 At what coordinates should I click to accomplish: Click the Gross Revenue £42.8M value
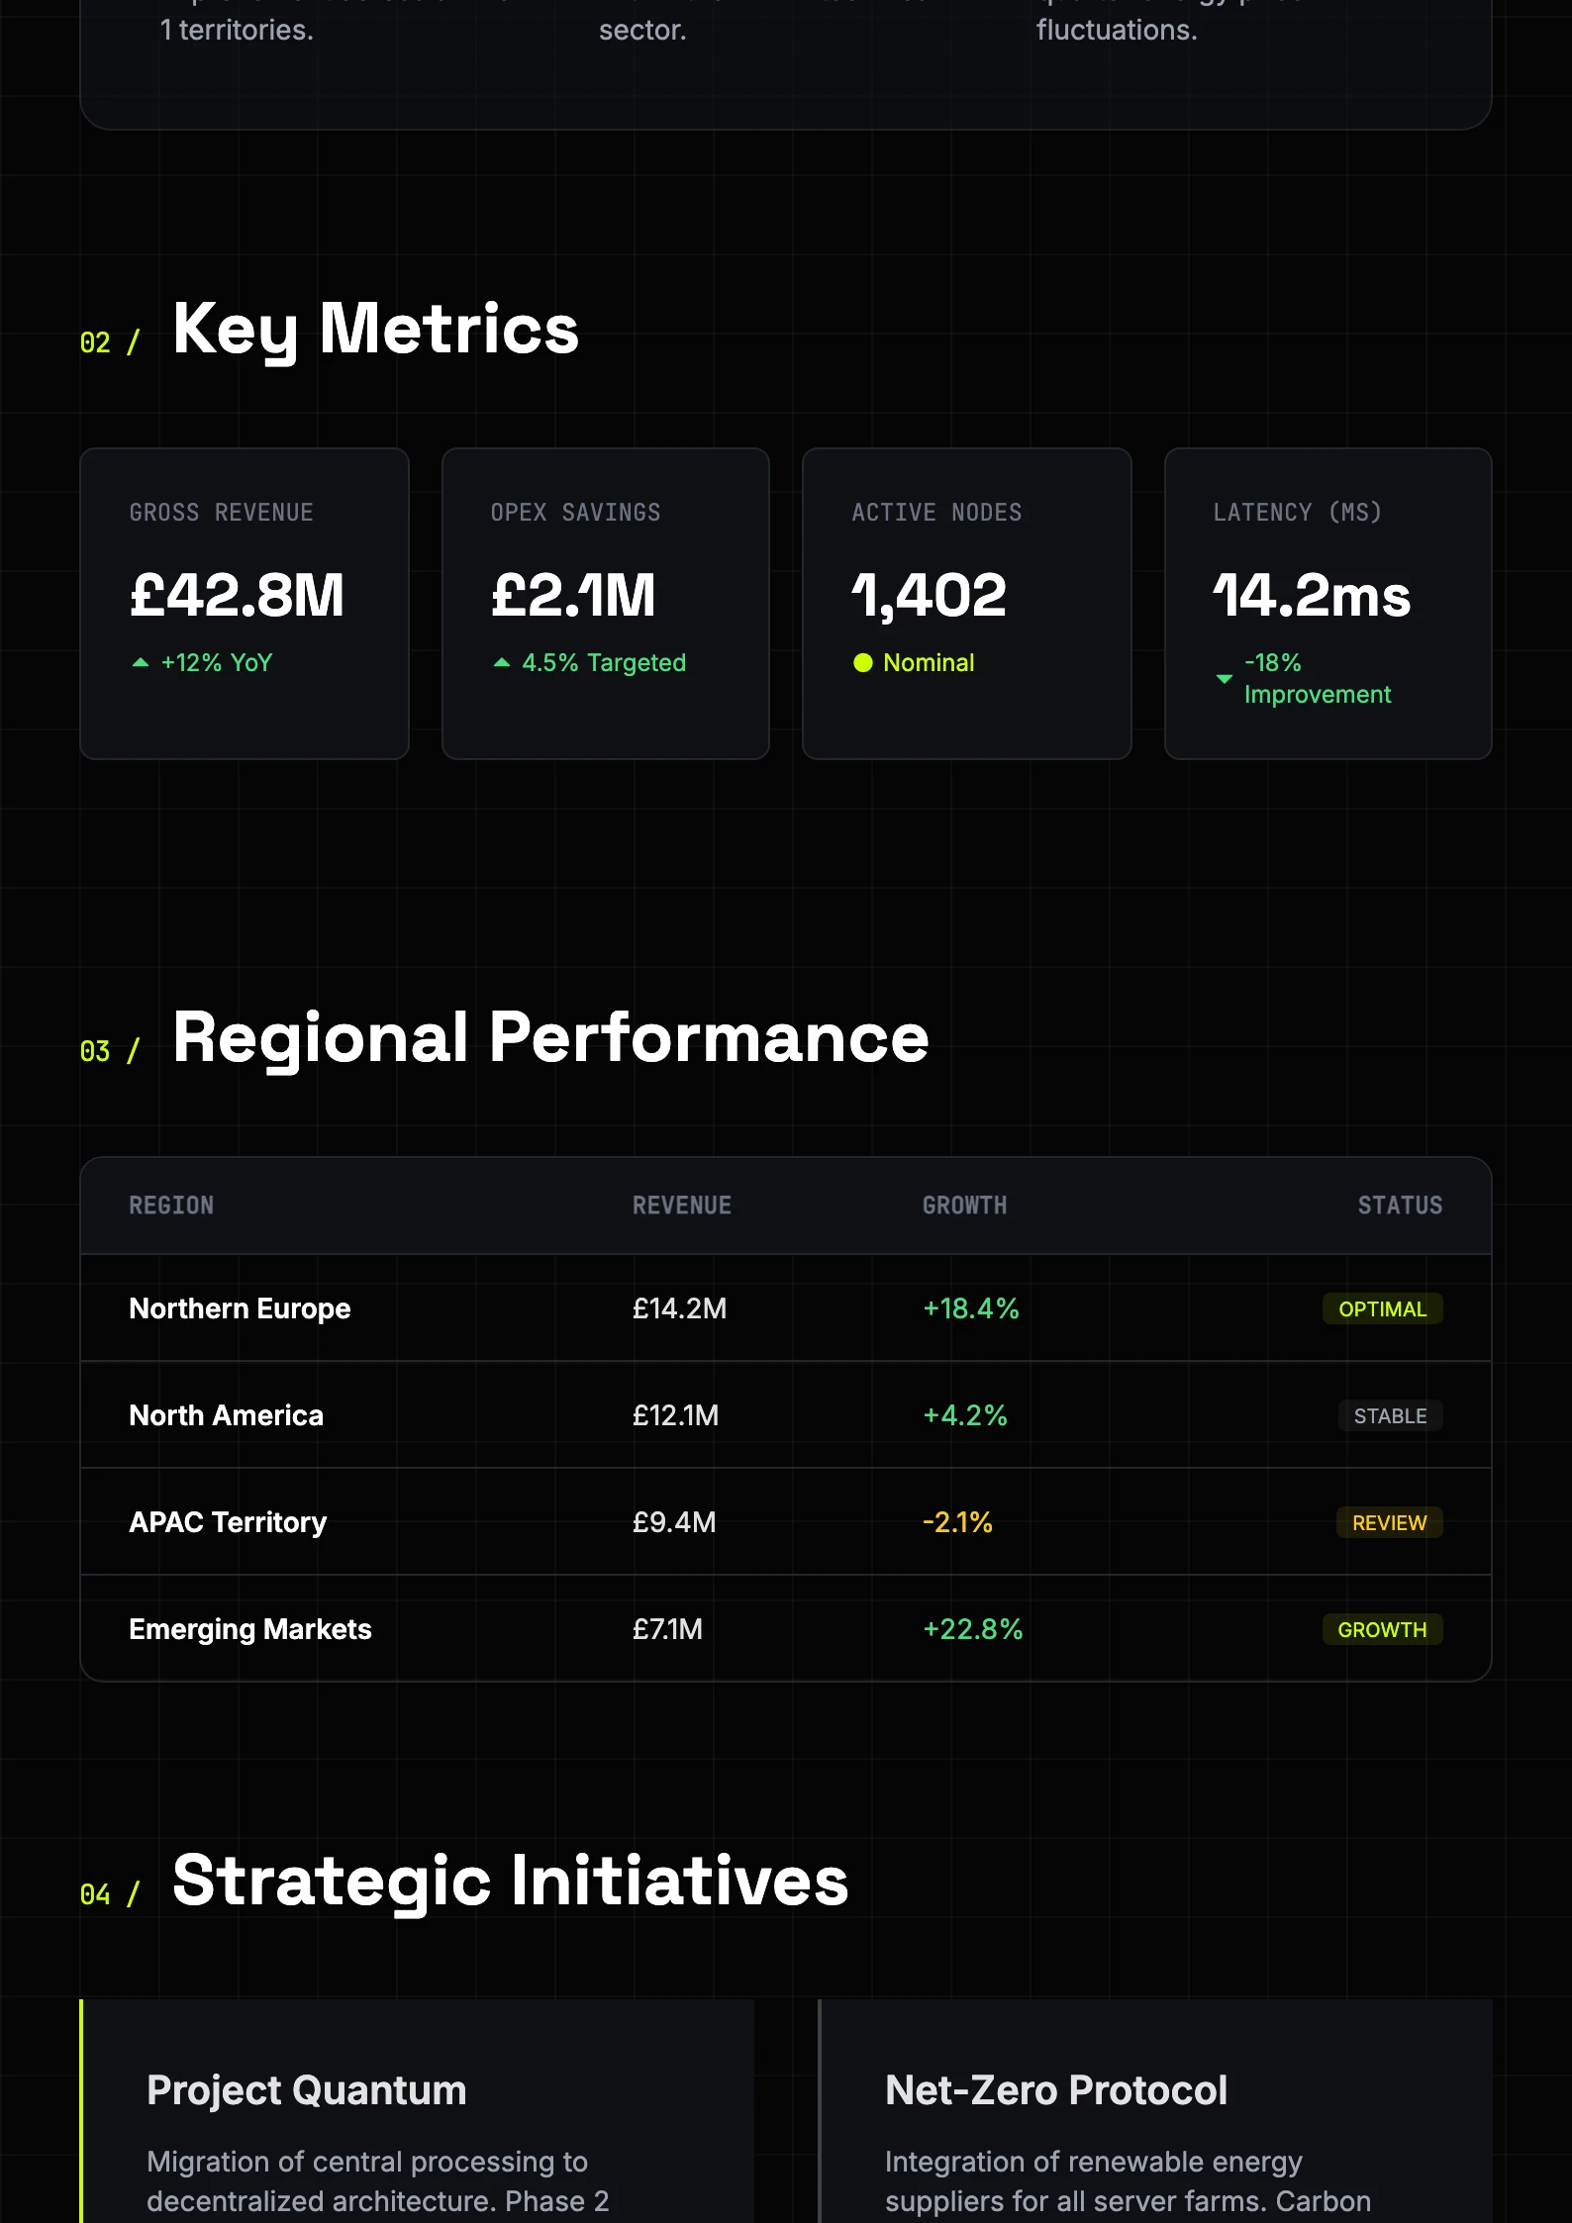tap(238, 596)
